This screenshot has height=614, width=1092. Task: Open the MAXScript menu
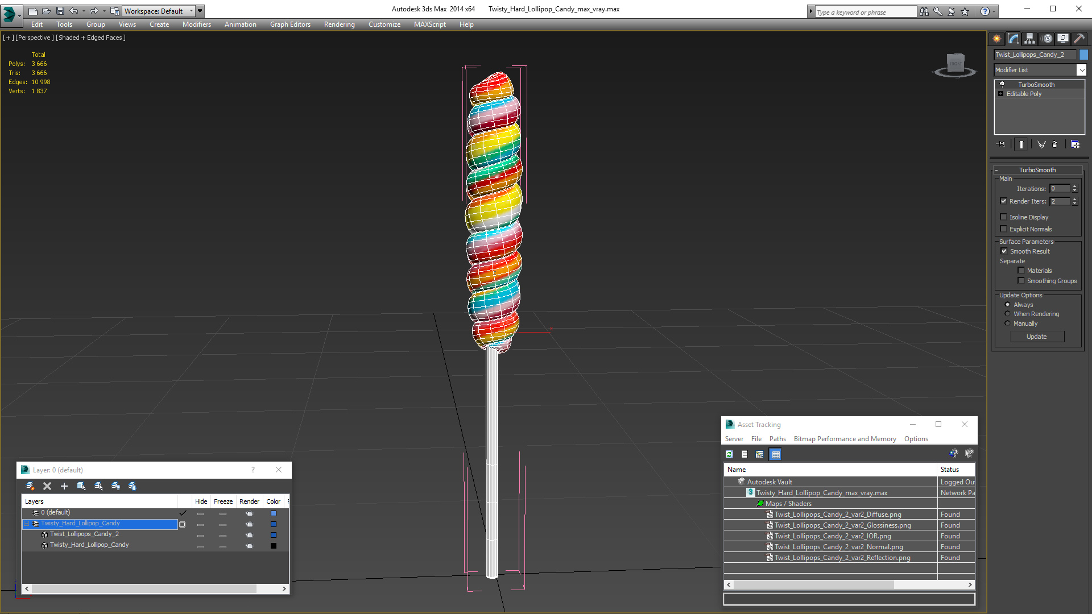click(x=429, y=24)
